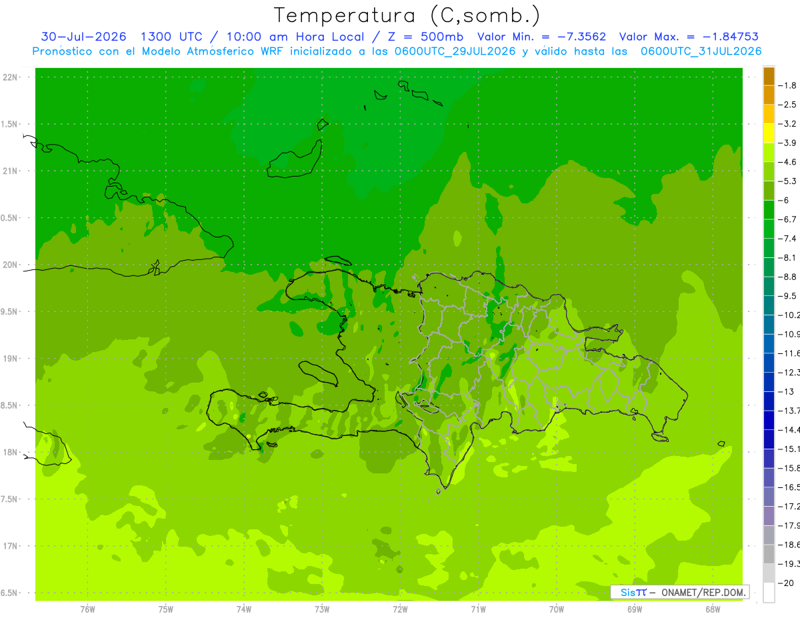Image resolution: width=800 pixels, height=618 pixels.
Task: Click the "18N" latitude label
Action: pyautogui.click(x=11, y=453)
